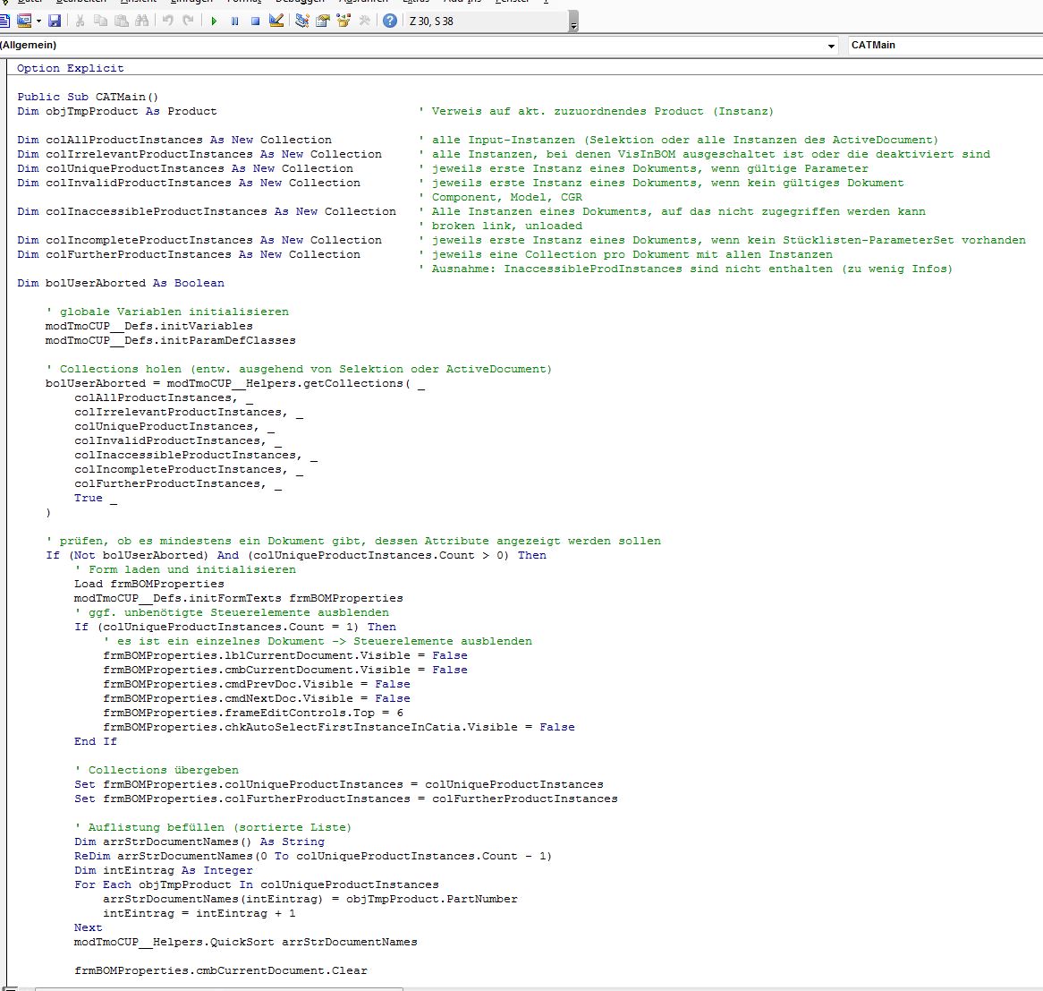Screen dimensions: 1043x991
Task: Click the Dim bolUserAborted As Boolean line
Action: click(121, 283)
